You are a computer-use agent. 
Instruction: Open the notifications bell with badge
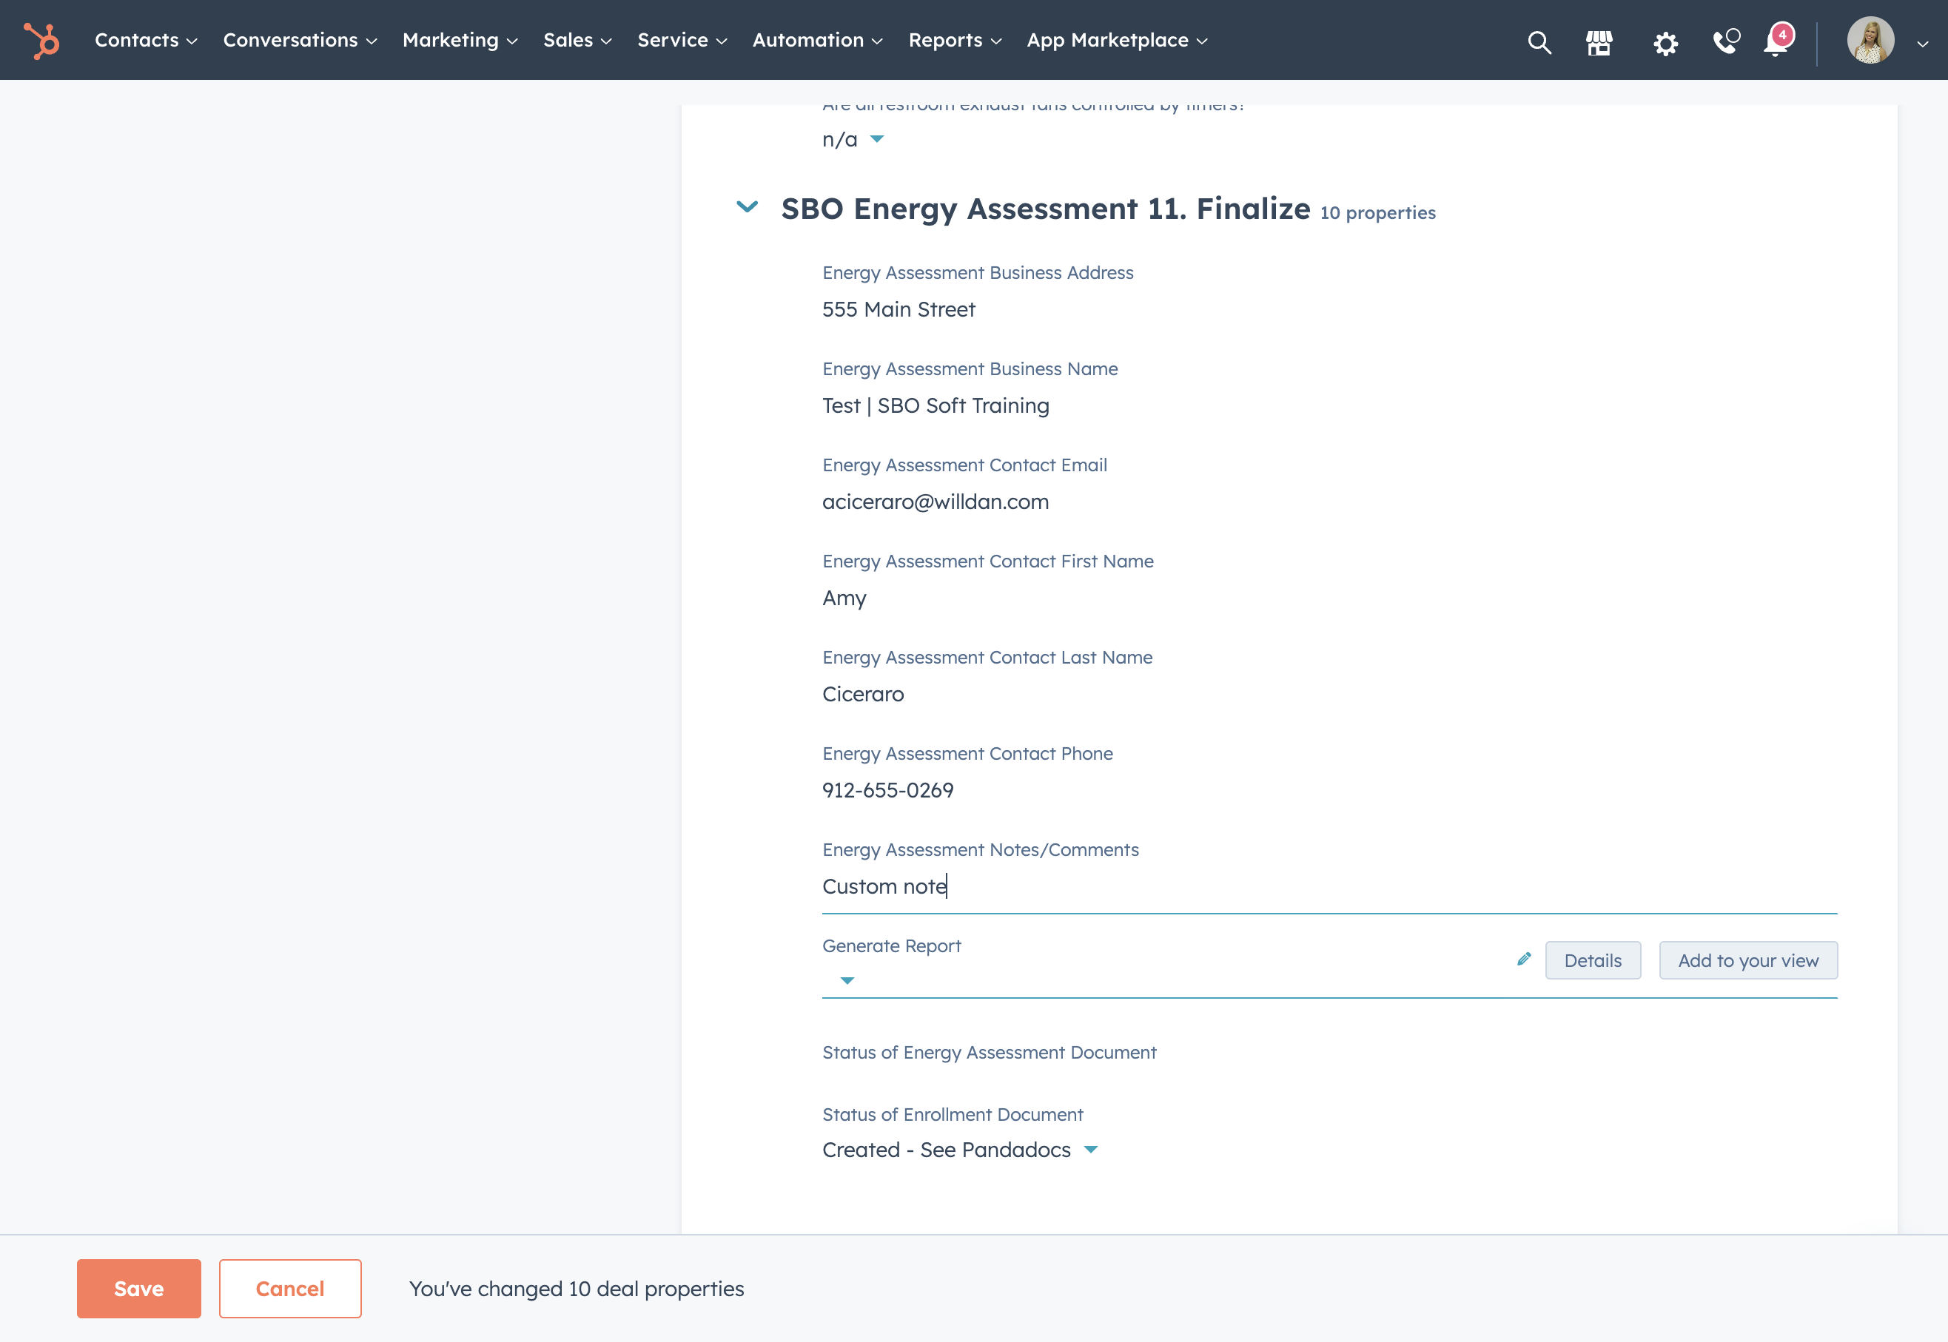pyautogui.click(x=1778, y=39)
